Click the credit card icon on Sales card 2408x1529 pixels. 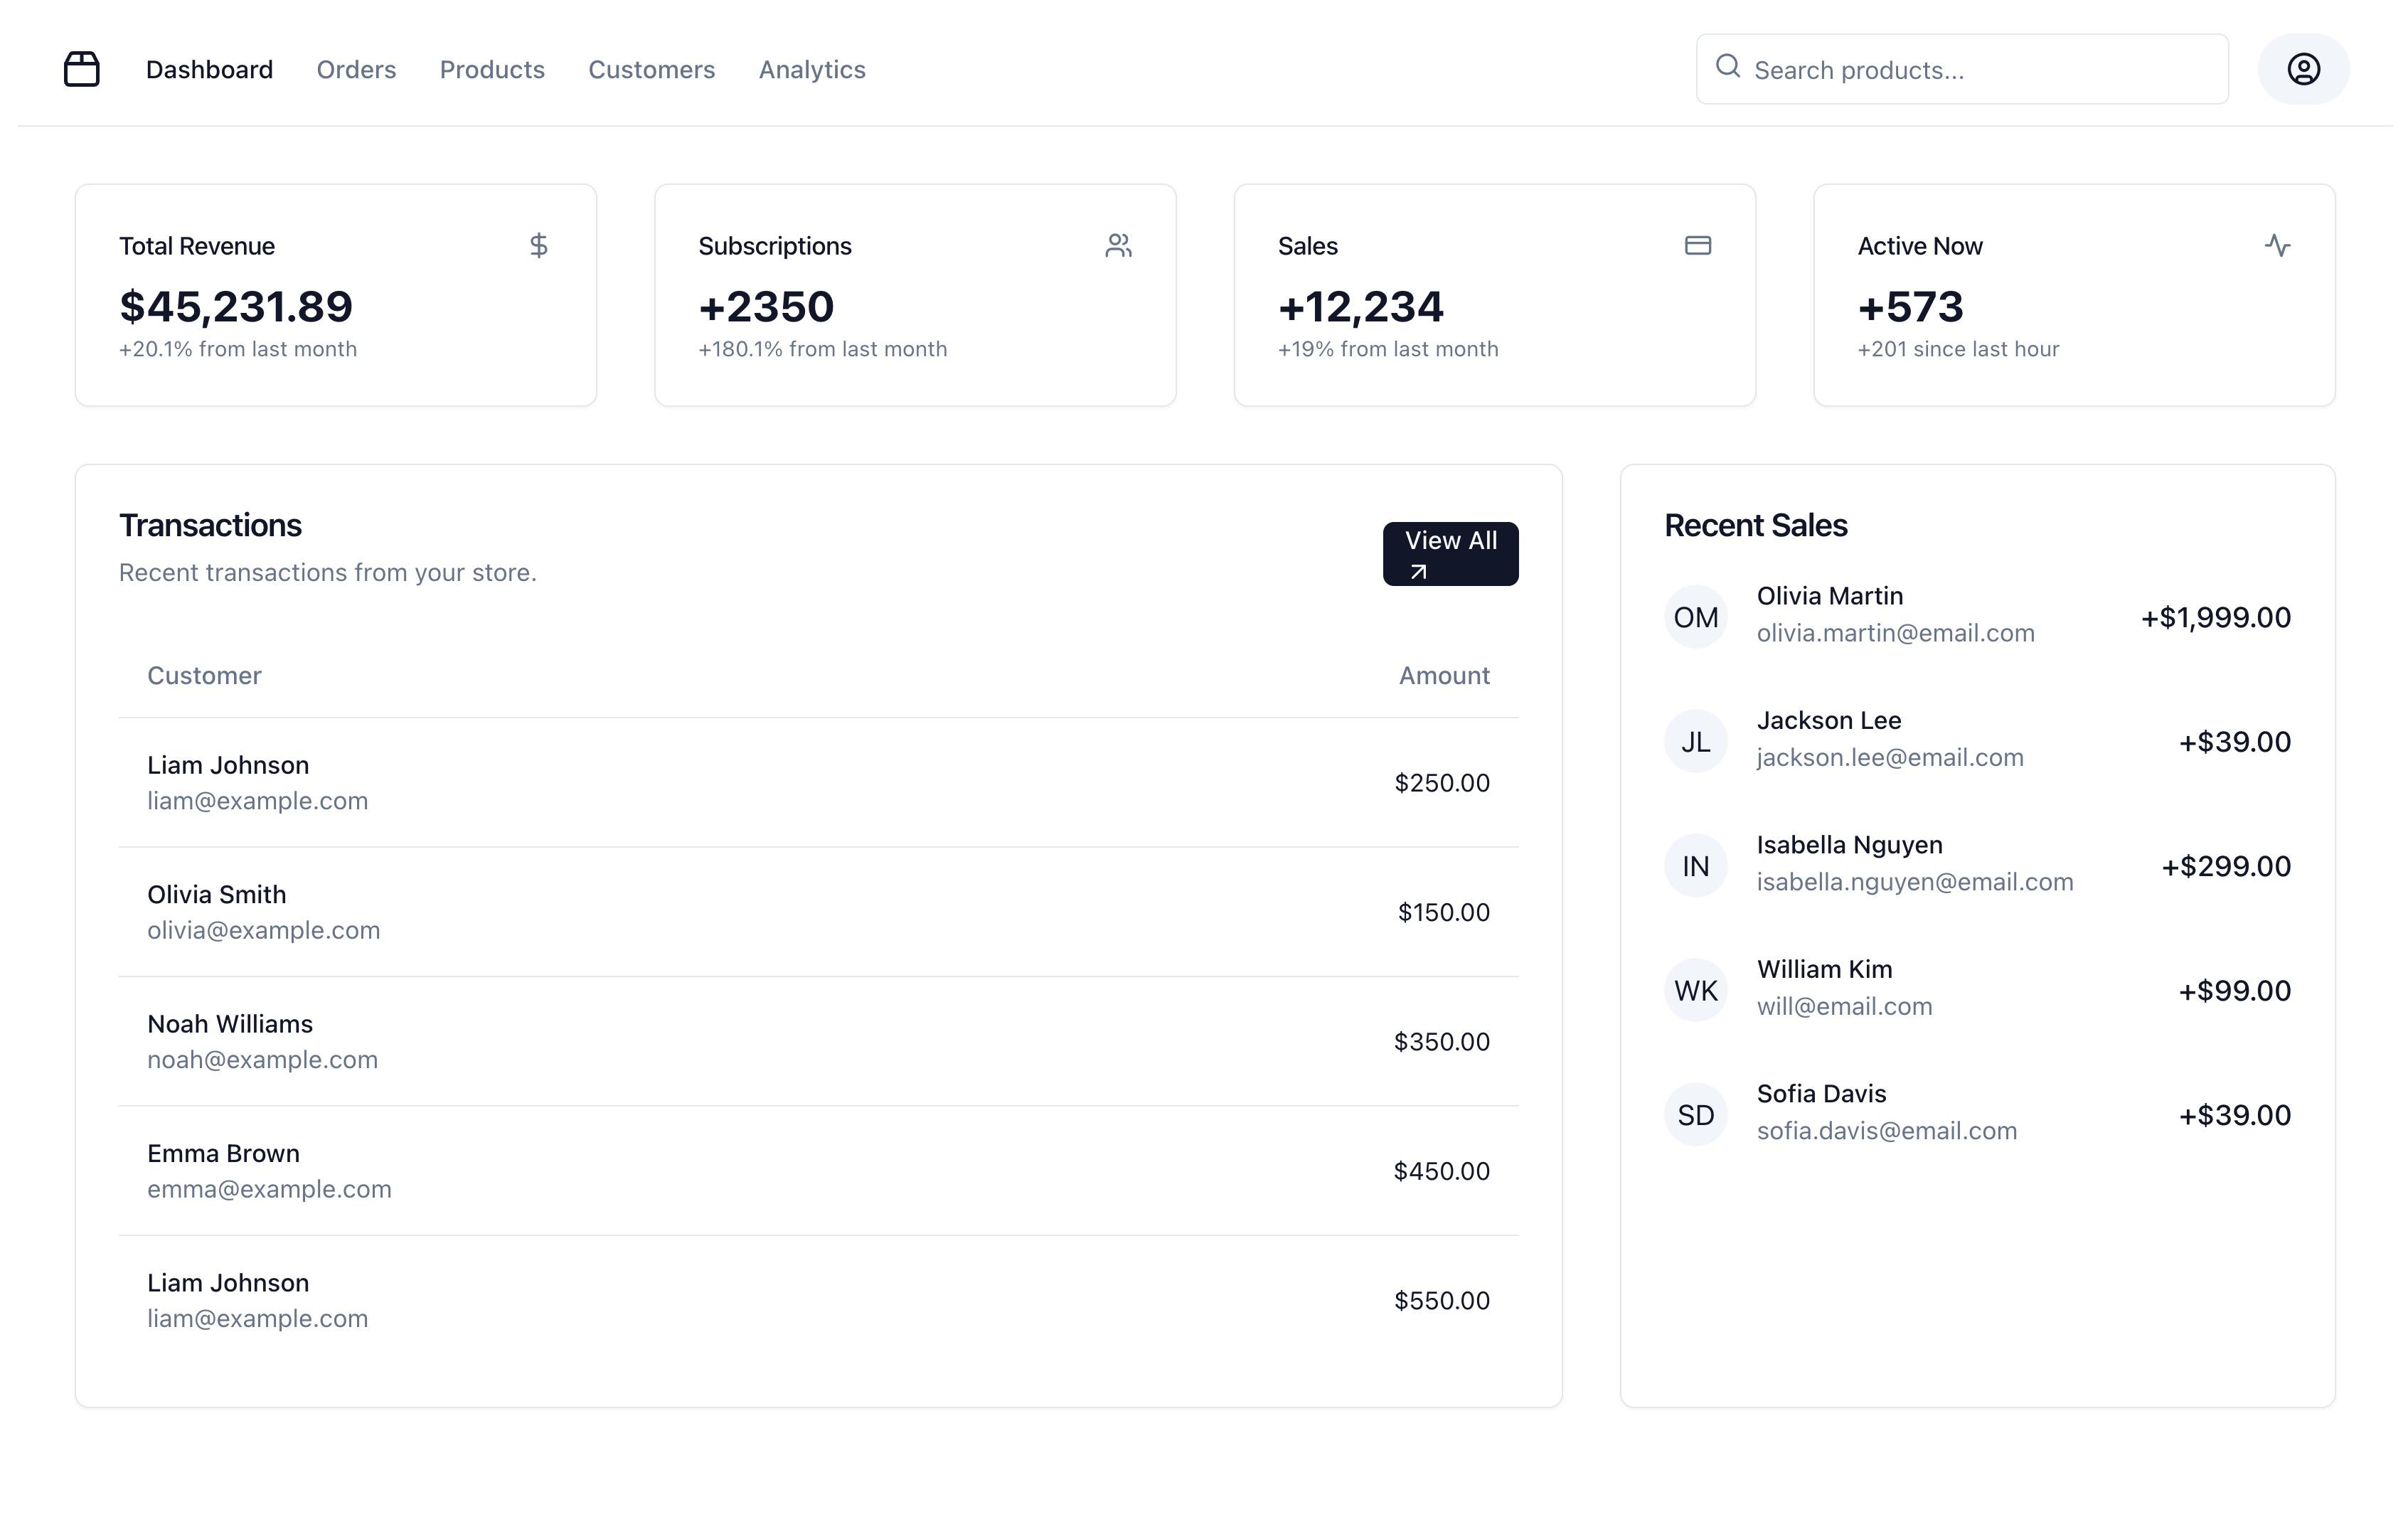pos(1697,245)
